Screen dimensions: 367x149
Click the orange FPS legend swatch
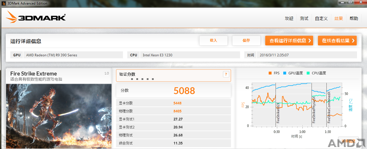pyautogui.click(x=270, y=73)
